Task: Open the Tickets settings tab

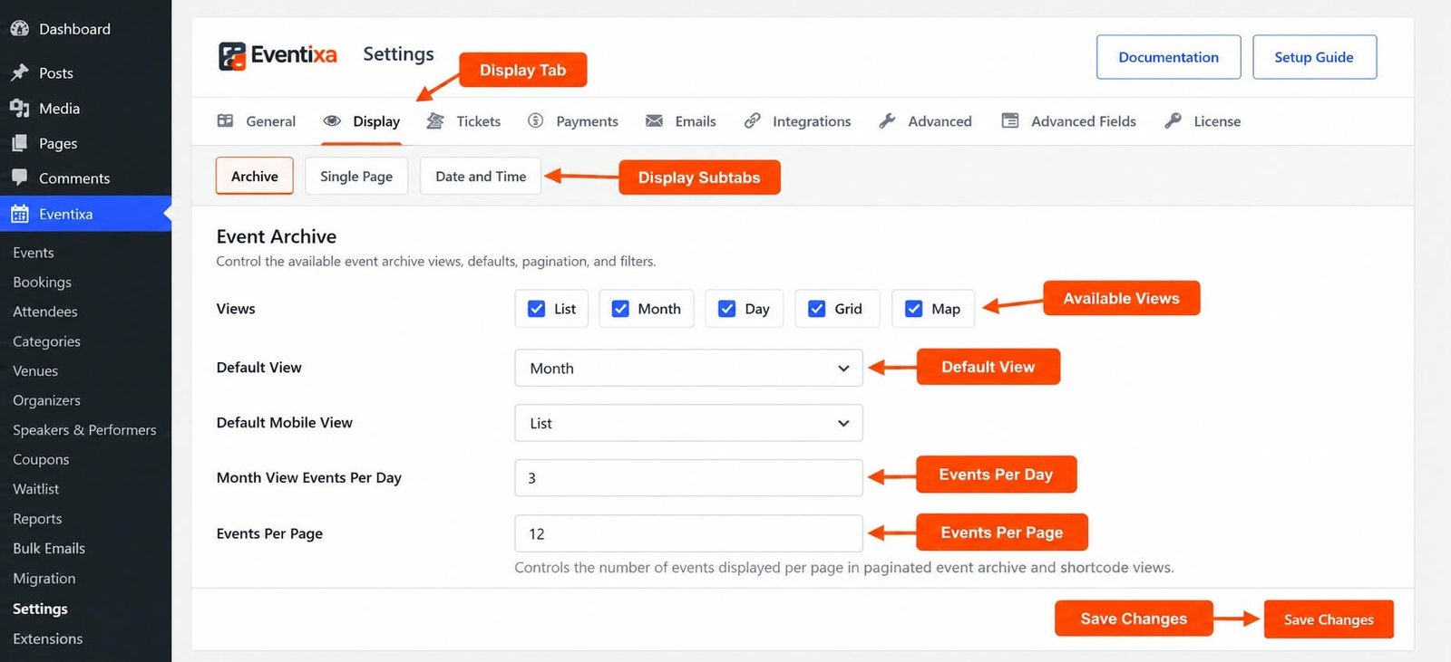Action: (464, 121)
